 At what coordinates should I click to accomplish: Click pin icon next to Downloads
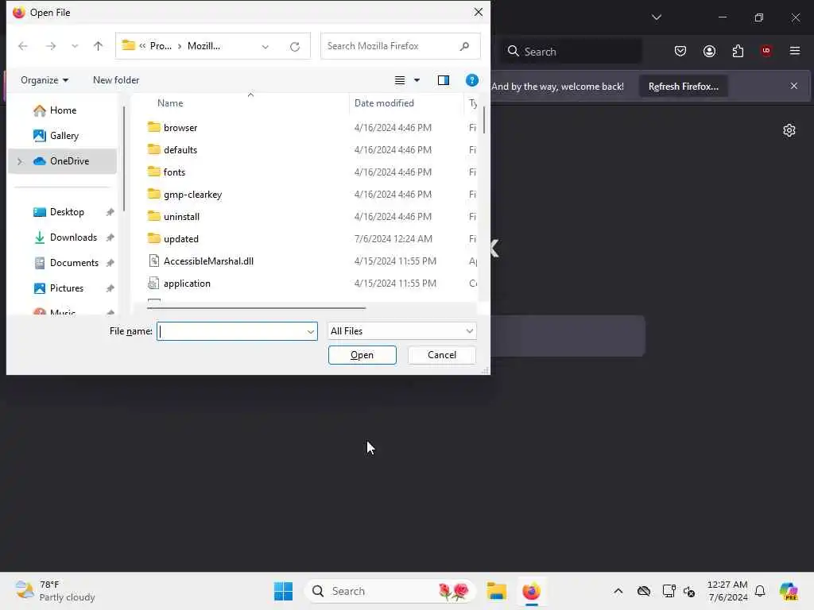[110, 237]
